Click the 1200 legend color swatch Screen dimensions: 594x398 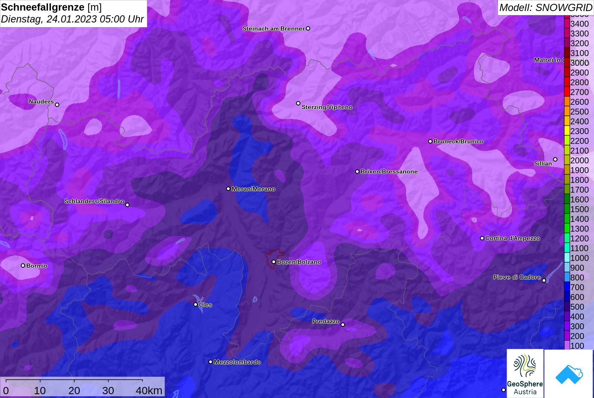click(567, 238)
